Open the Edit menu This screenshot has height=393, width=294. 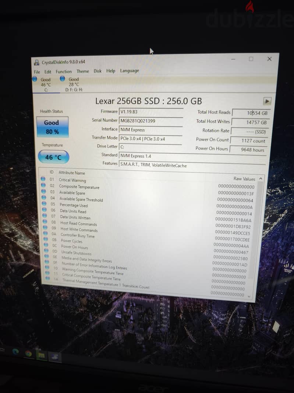(x=48, y=72)
